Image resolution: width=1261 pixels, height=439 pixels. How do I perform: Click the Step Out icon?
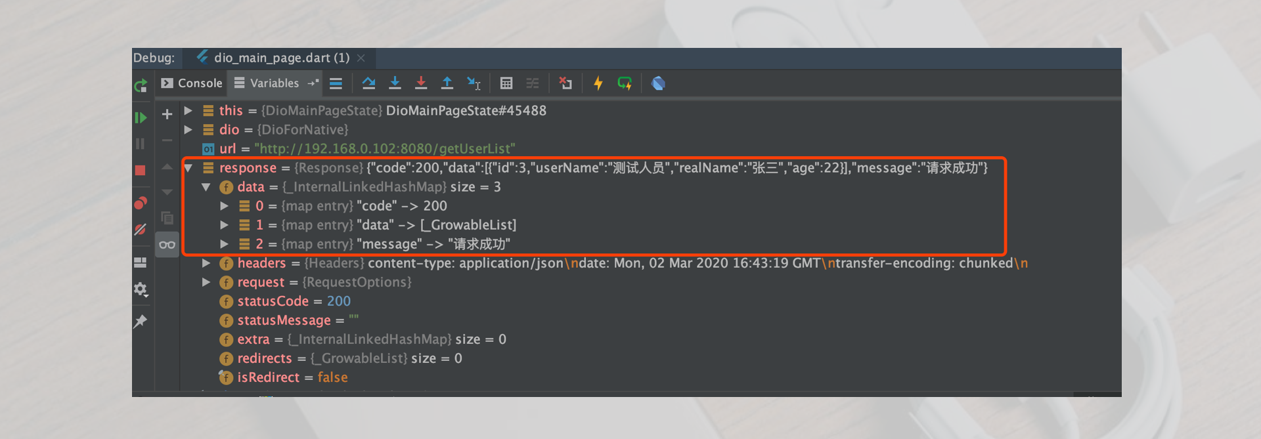tap(447, 83)
